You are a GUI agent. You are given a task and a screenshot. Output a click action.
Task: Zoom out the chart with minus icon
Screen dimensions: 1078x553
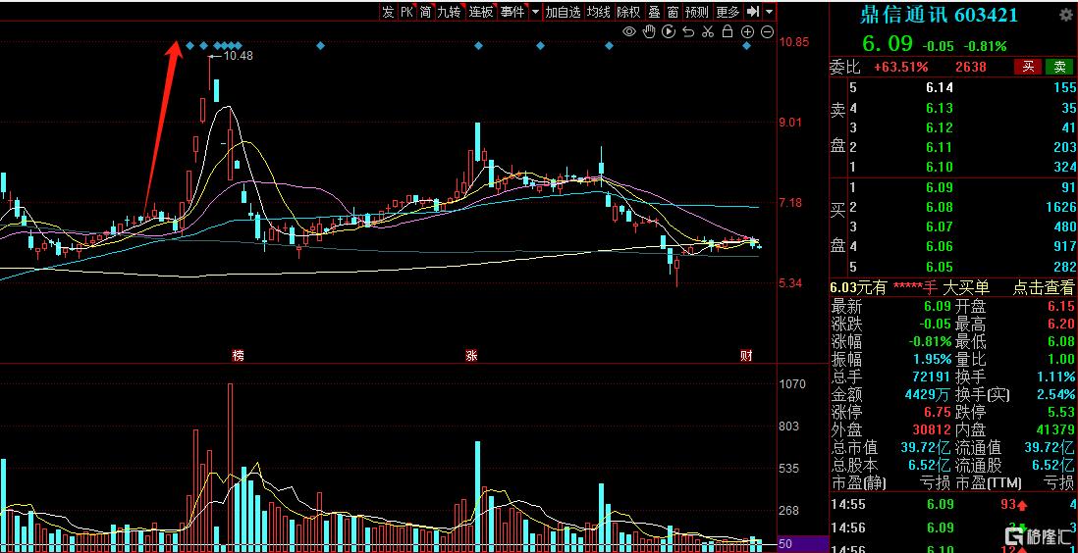click(x=767, y=31)
